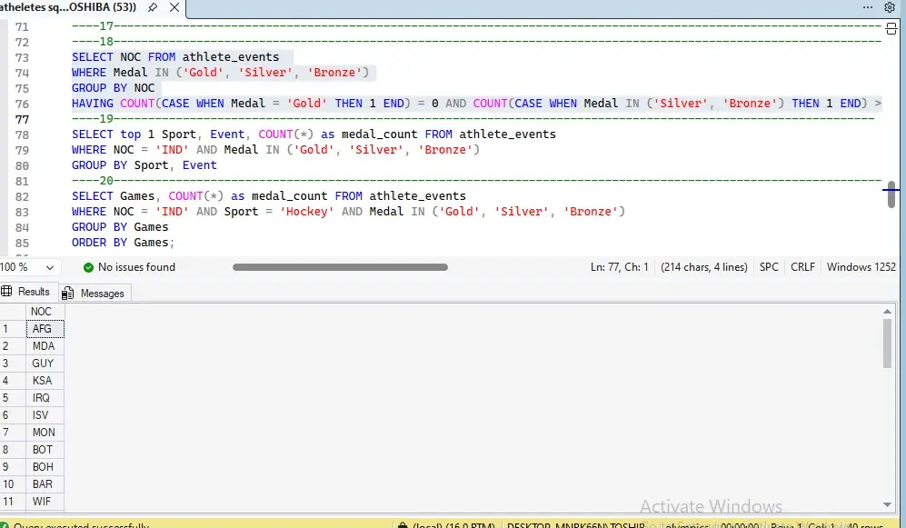Toggle the SPC whitespace indicator in status bar

coord(769,266)
